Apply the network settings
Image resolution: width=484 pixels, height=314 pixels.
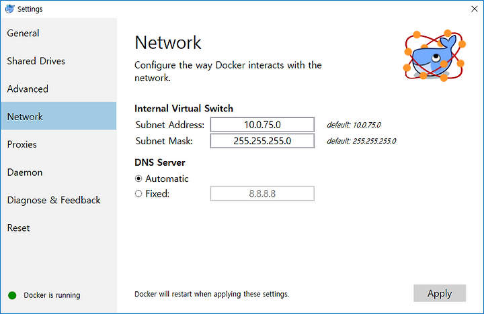pos(440,293)
